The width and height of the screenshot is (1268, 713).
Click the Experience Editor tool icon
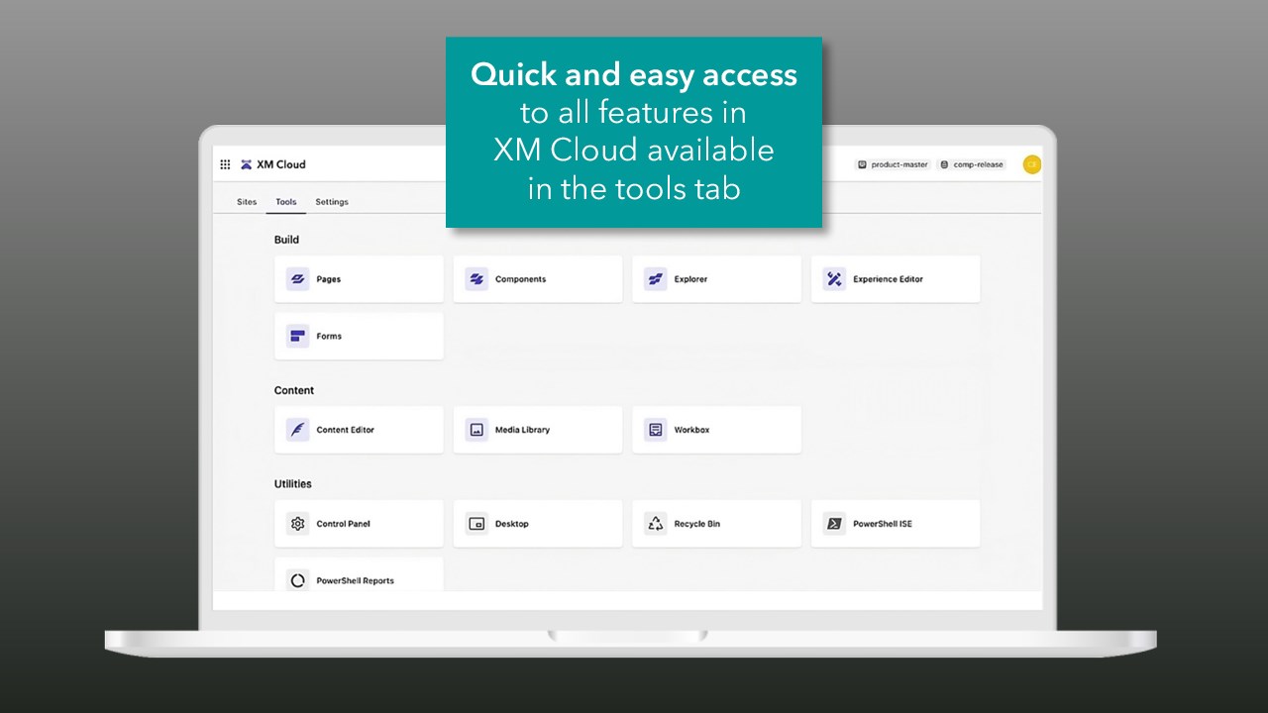(x=834, y=279)
